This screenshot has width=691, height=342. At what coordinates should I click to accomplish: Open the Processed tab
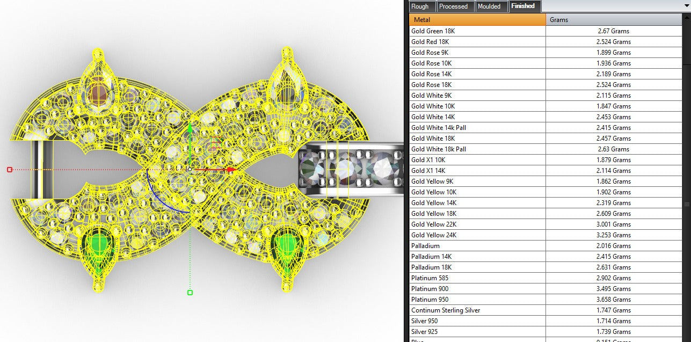click(x=454, y=6)
